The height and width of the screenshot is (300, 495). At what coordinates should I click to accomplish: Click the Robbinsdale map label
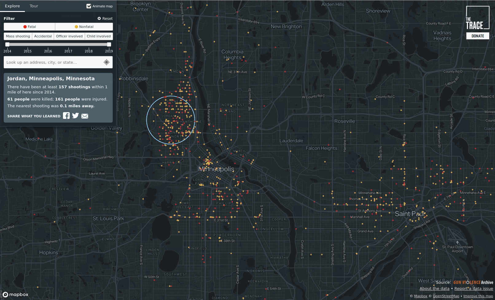(x=134, y=78)
